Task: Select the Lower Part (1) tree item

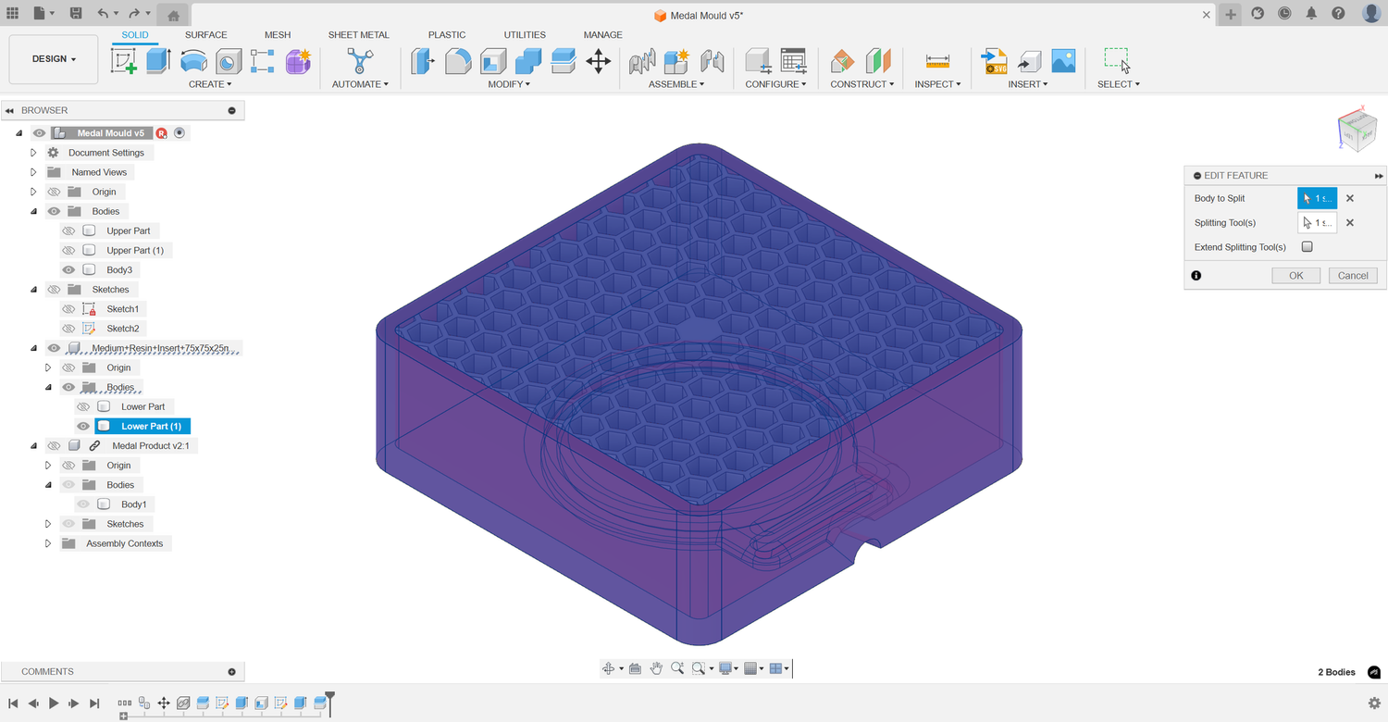Action: pos(143,426)
